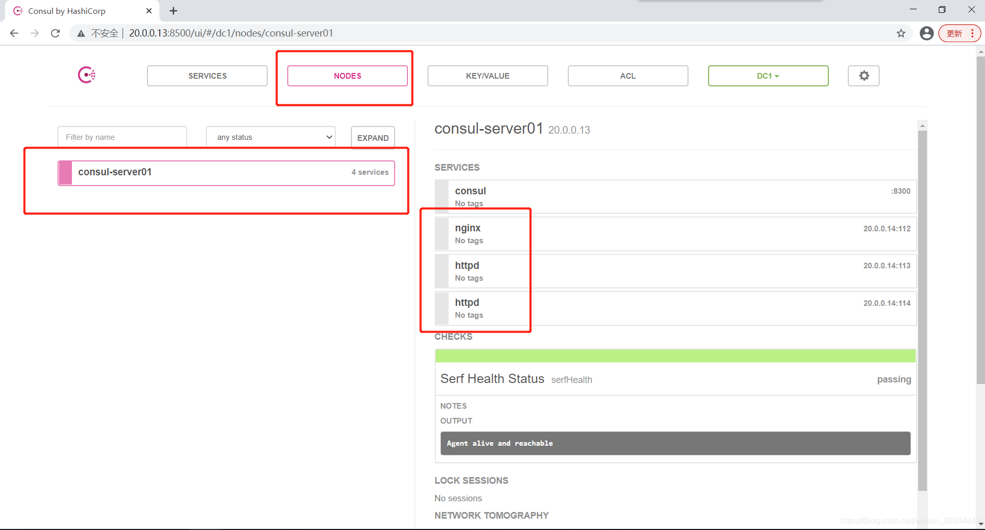Click the EXPAND button
Viewport: 985px width, 530px height.
[373, 137]
